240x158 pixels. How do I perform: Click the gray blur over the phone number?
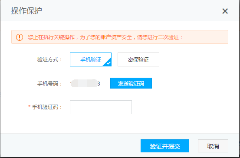[84, 83]
